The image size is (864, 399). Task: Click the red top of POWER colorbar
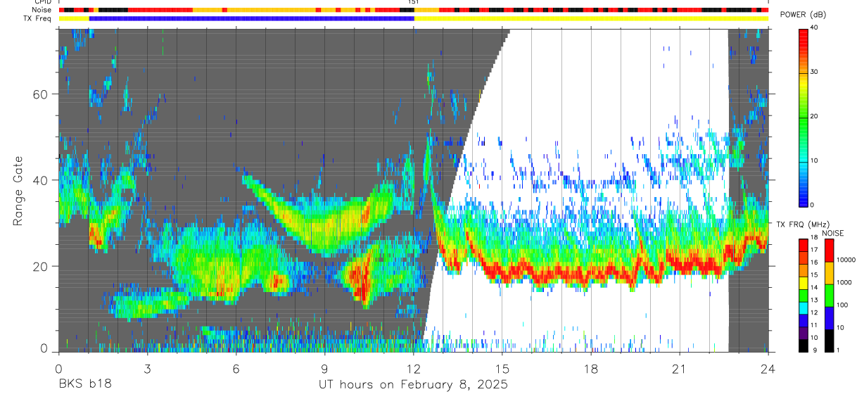coord(803,34)
